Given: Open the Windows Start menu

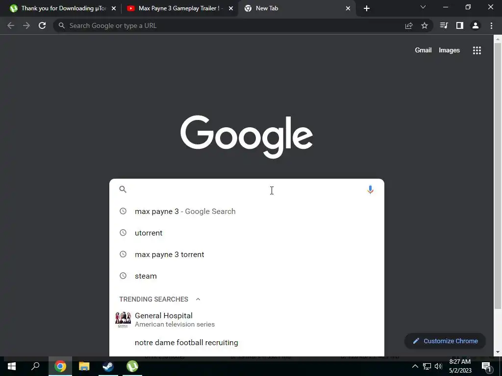Looking at the screenshot, I should pos(12,366).
